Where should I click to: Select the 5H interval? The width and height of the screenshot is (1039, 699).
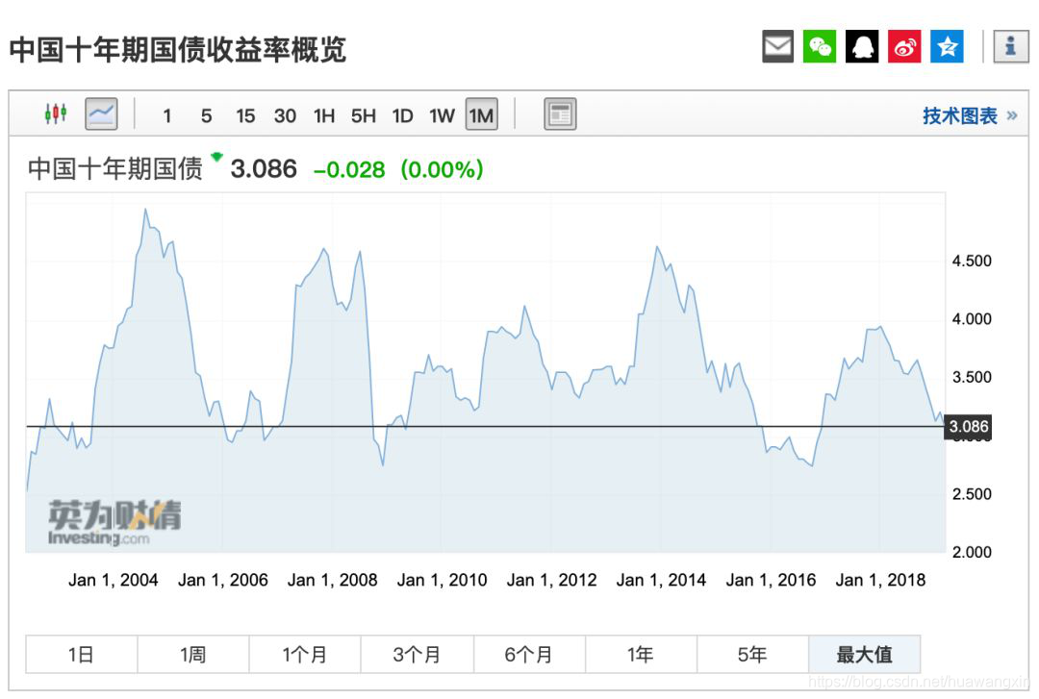(363, 116)
